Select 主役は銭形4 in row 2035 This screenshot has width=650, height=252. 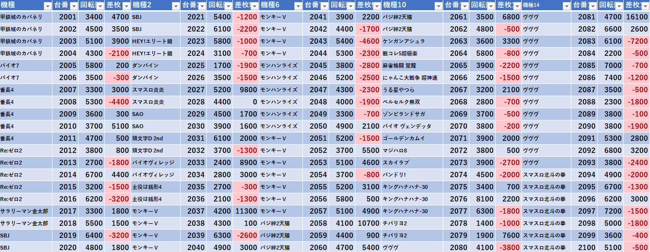155,187
